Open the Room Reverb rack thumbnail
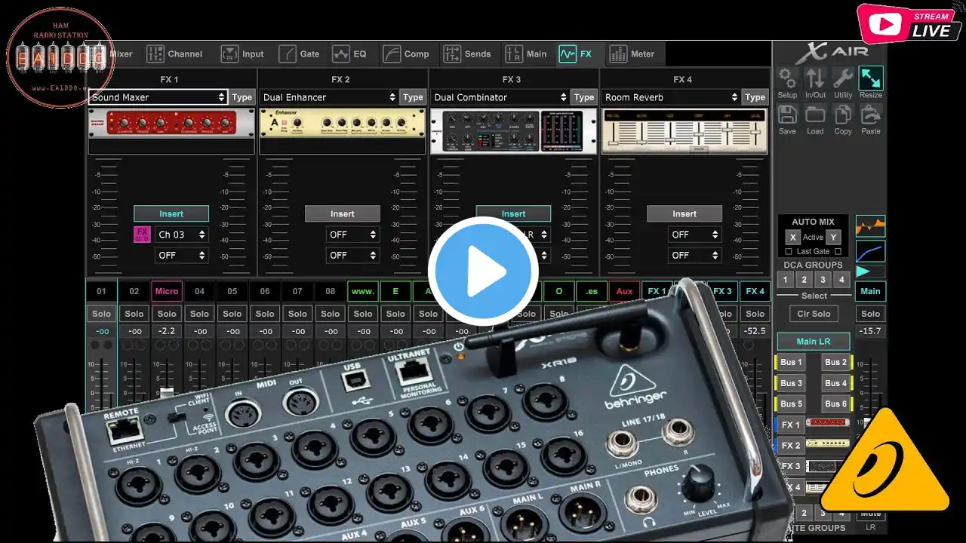Image resolution: width=966 pixels, height=543 pixels. (685, 131)
